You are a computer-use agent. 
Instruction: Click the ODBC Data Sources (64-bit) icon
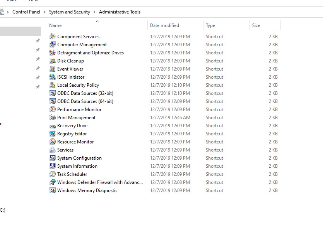(53, 101)
